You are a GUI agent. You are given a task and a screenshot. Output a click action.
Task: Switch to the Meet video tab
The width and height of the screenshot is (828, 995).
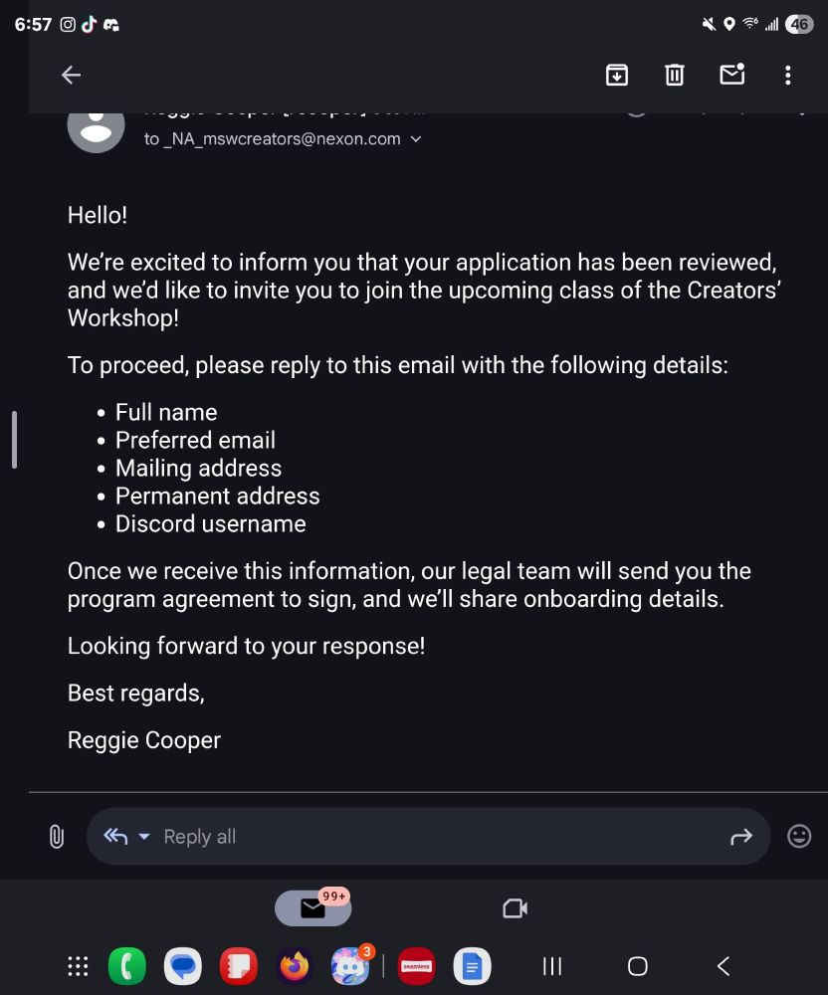pos(515,908)
